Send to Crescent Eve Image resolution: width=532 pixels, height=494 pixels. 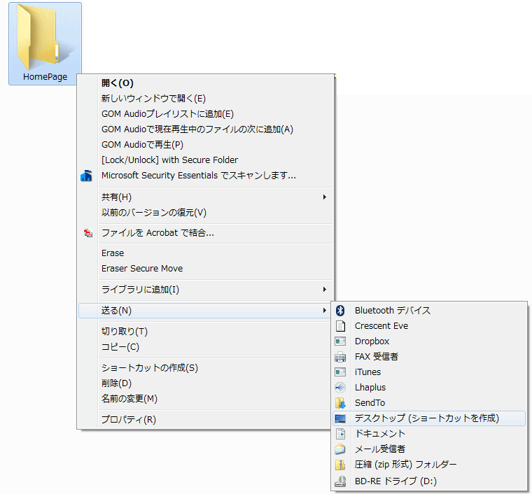[x=429, y=326]
